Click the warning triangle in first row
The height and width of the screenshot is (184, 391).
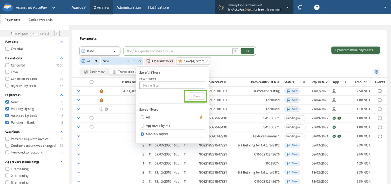101,91
